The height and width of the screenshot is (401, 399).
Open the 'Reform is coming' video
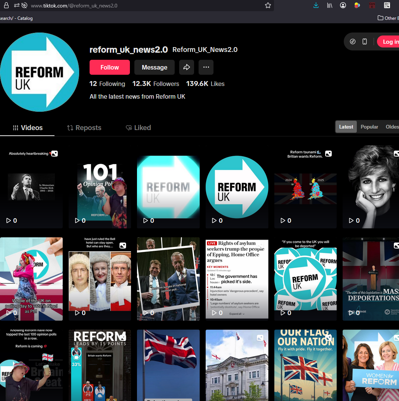click(31, 365)
